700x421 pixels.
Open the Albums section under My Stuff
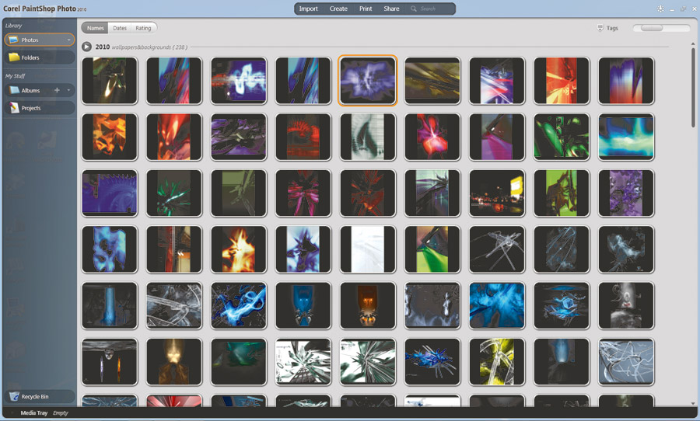pyautogui.click(x=31, y=91)
